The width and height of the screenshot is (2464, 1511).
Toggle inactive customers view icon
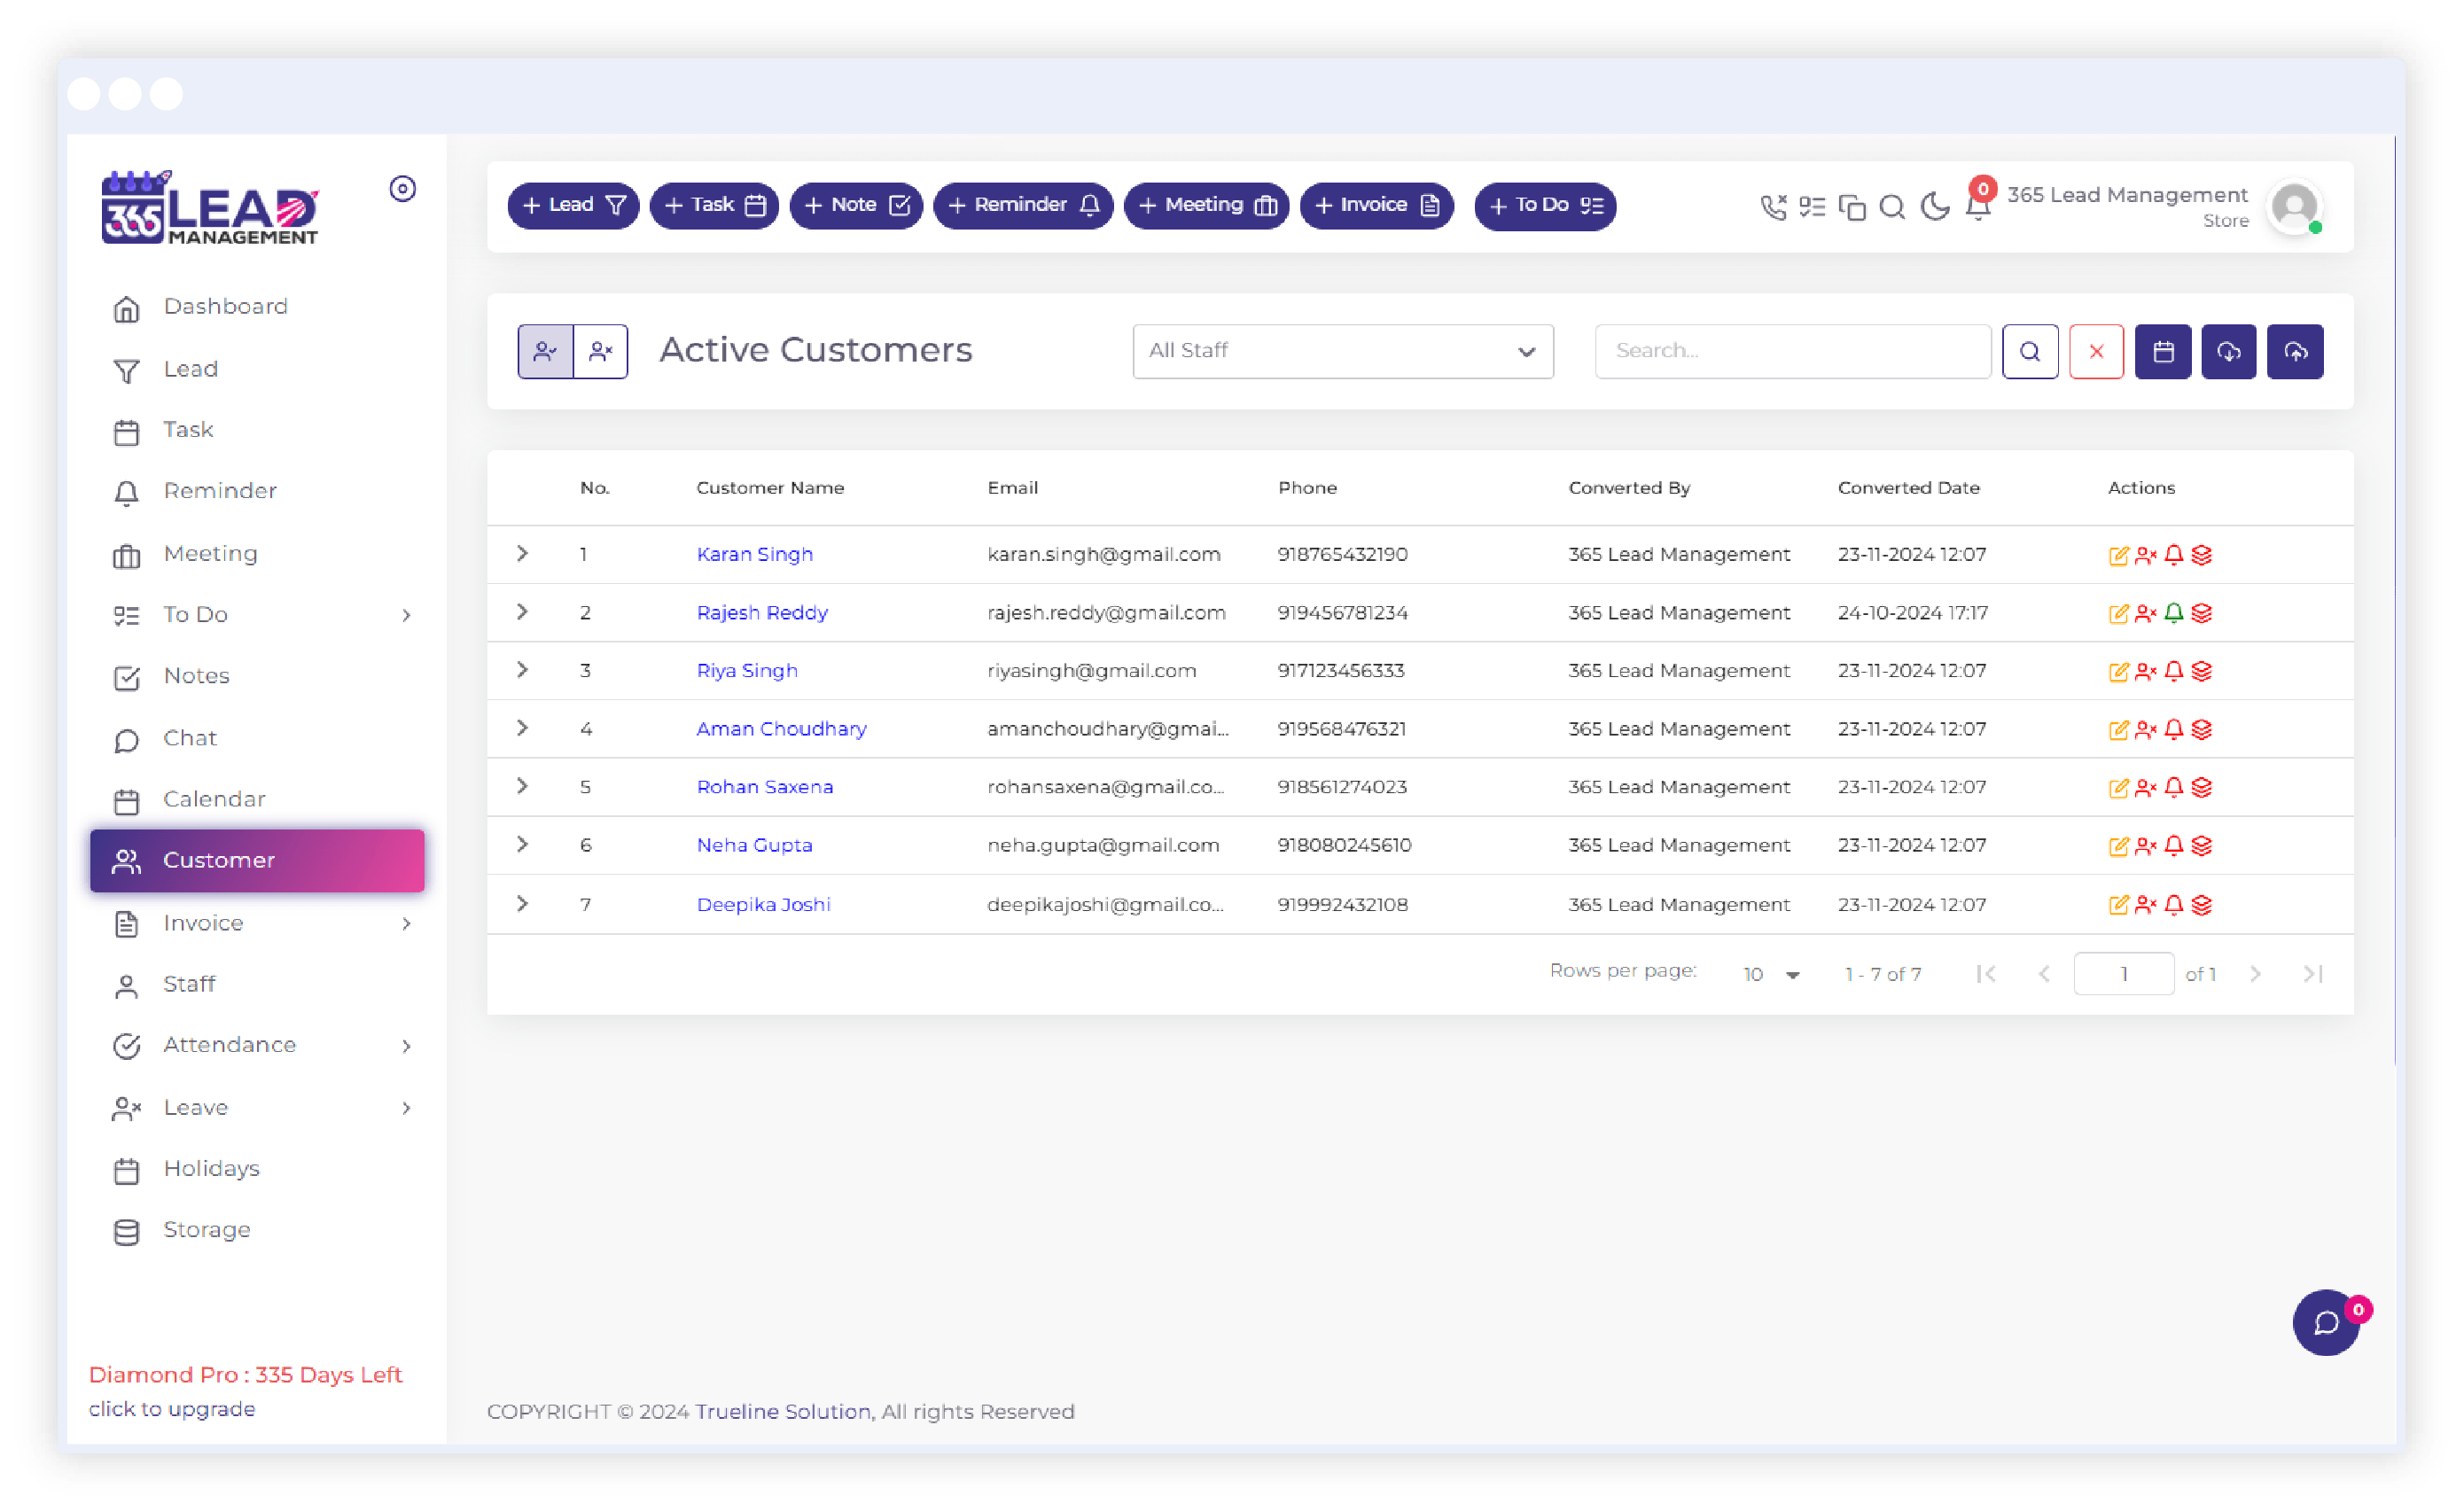click(x=600, y=350)
